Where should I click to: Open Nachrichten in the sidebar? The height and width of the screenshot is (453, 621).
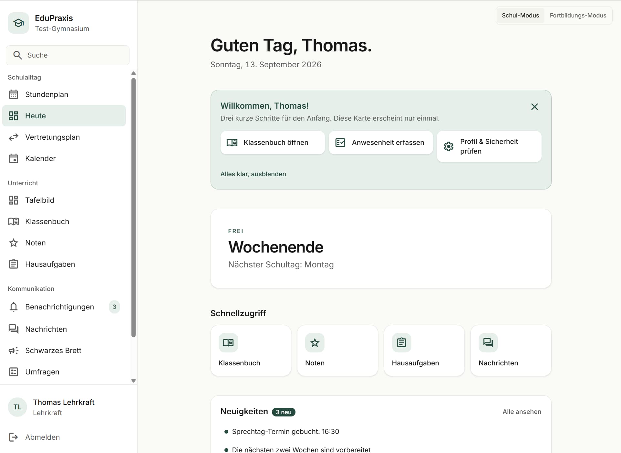[64, 329]
